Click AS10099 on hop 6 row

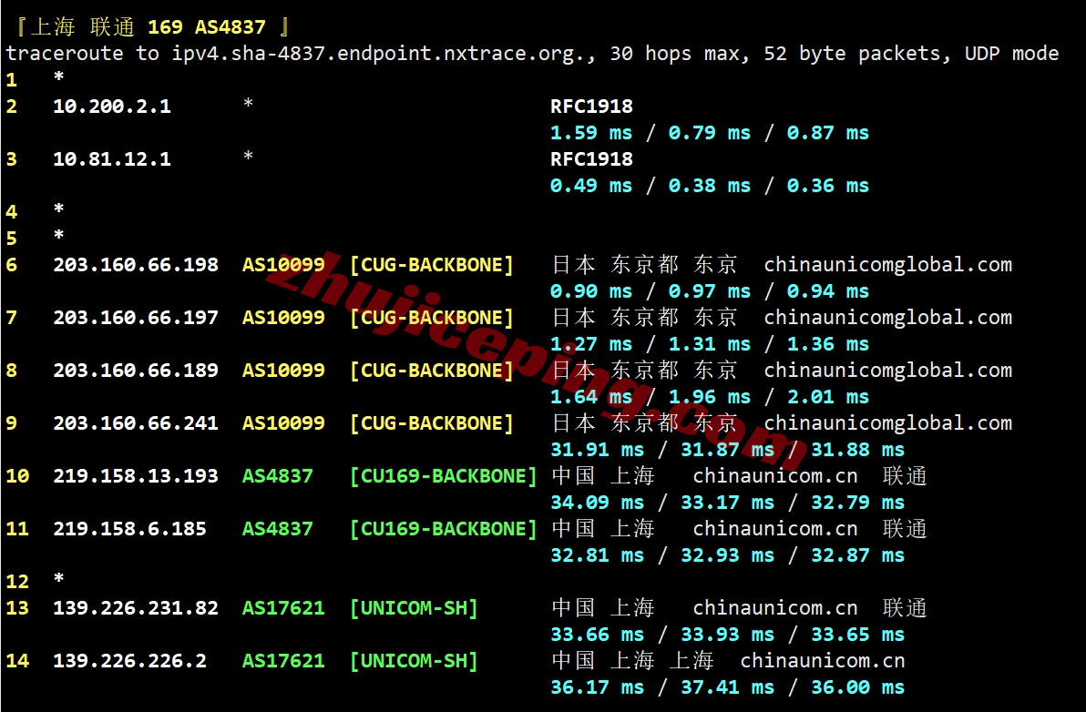(283, 265)
